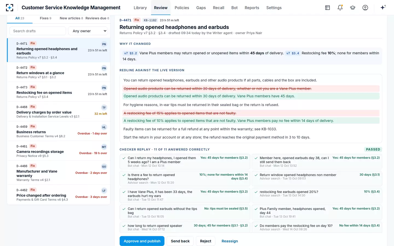This screenshot has height=246, width=394.
Task: Select draft Business returns
Action: (59, 131)
